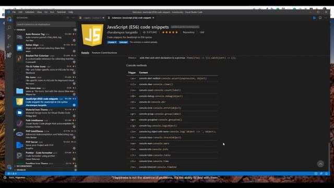Viewport: 334px width, 188px height.
Task: Select PHP IntelliSense extension
Action: (45, 134)
